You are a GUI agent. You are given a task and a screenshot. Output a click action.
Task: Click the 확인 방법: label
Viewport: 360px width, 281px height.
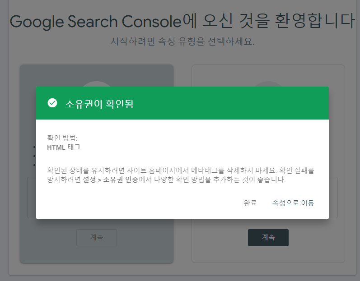[x=62, y=138]
